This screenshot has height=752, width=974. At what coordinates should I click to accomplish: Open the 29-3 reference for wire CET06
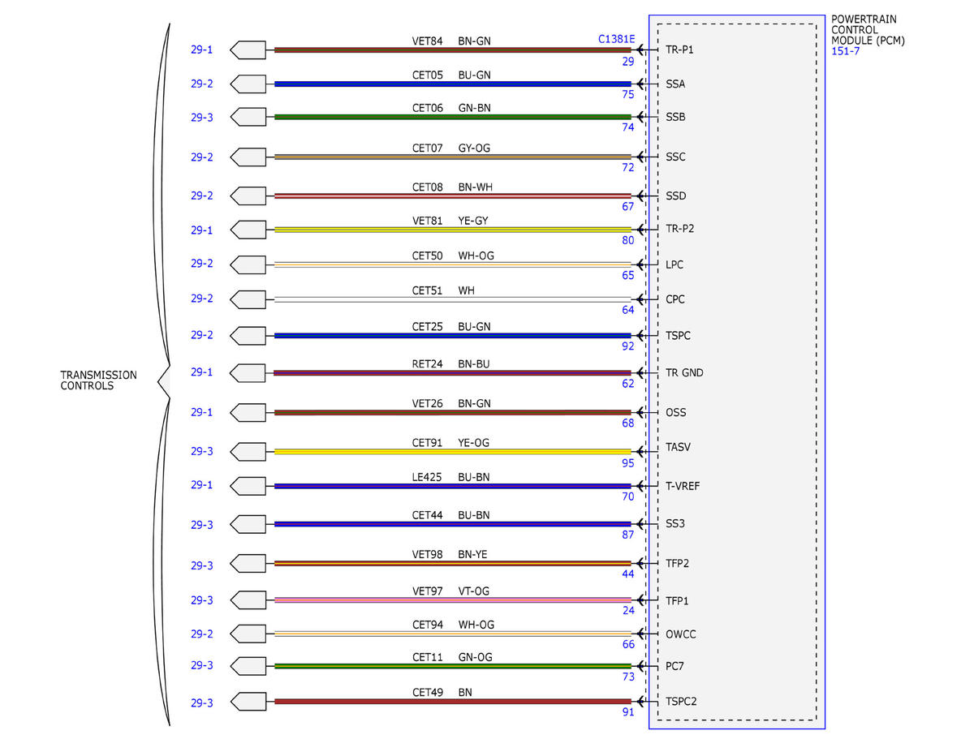202,117
